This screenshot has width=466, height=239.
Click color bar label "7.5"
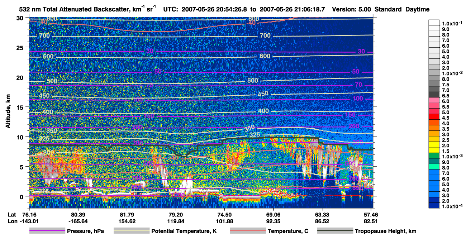tap(445, 85)
